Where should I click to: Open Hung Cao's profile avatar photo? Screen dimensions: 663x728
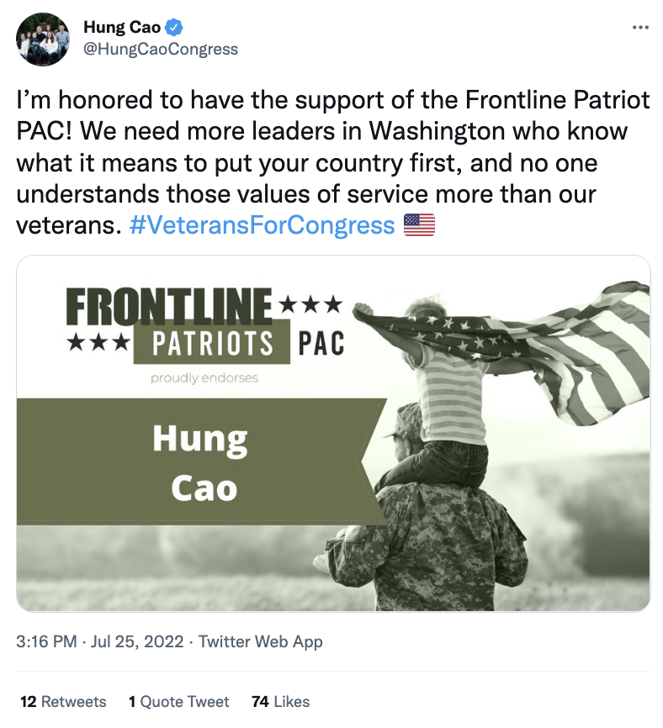[43, 39]
